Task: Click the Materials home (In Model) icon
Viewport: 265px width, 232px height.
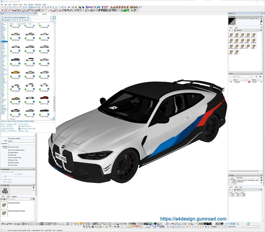Action: tap(235, 30)
